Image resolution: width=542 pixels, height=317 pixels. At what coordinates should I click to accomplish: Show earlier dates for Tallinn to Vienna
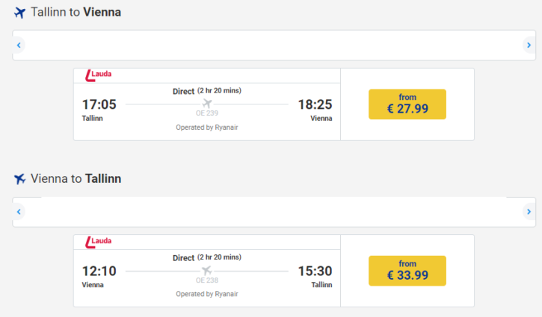[x=19, y=45]
